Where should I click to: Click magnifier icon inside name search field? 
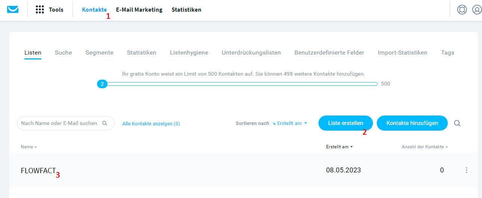[105, 123]
